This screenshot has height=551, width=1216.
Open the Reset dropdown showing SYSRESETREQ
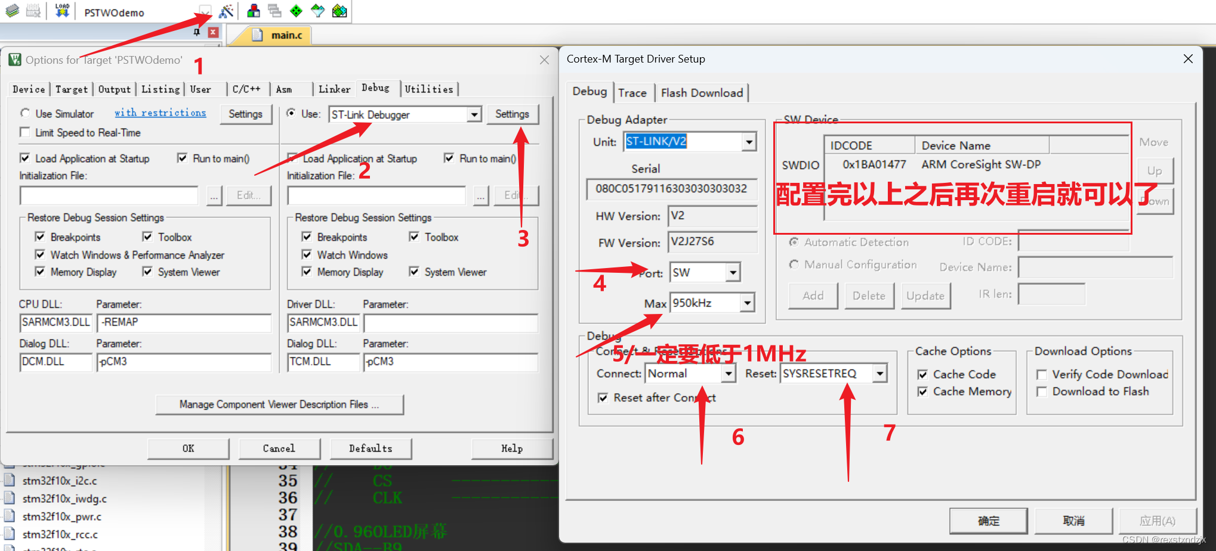[880, 373]
